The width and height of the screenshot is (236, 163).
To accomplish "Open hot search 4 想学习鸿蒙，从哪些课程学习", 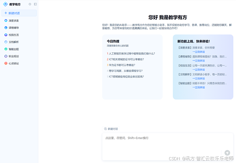I will pos(125,71).
